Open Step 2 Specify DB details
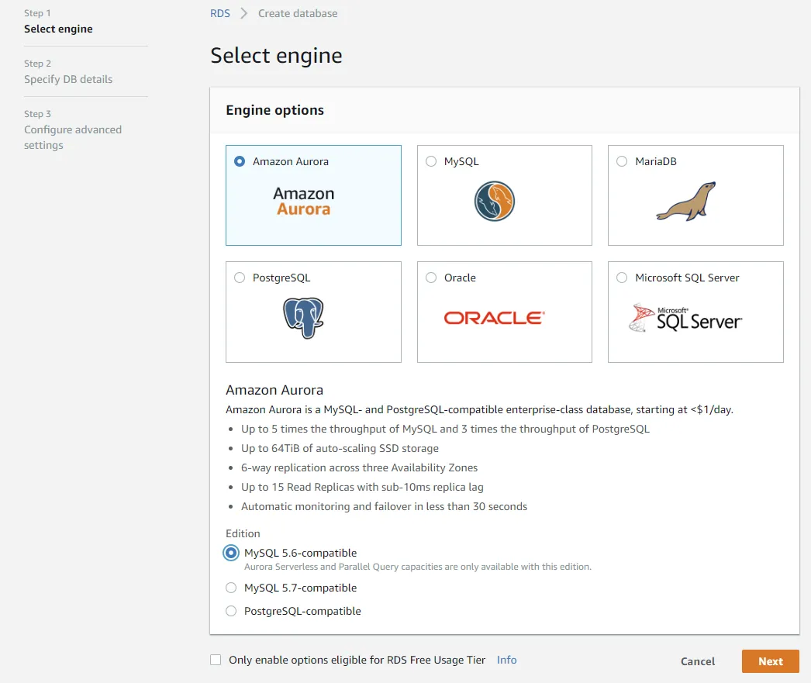Viewport: 811px width, 683px height. click(x=68, y=79)
